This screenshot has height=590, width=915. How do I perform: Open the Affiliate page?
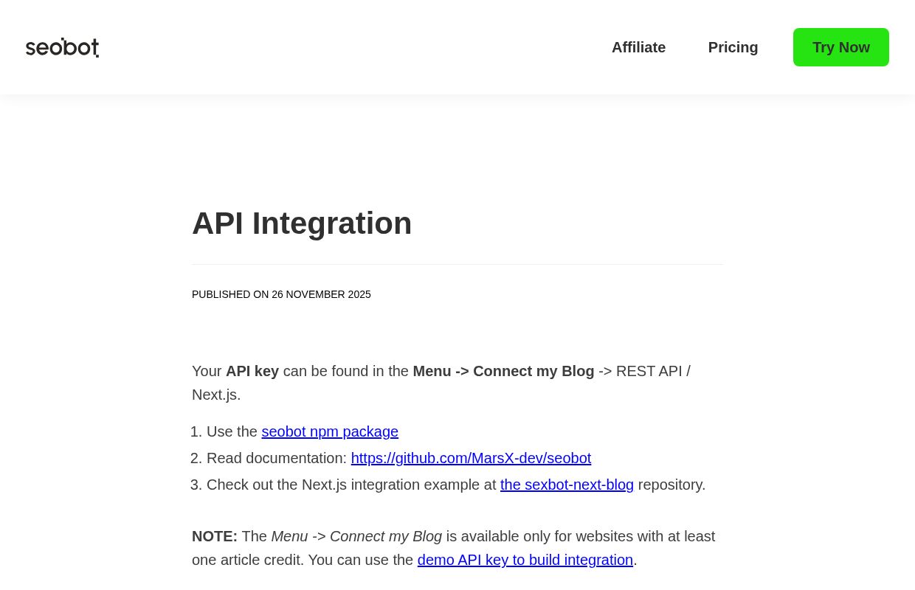point(638,47)
